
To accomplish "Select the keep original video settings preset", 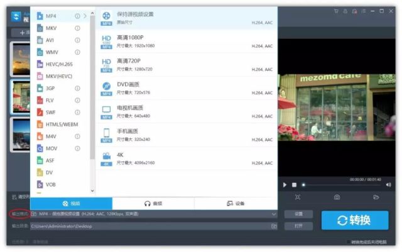I will (x=187, y=18).
